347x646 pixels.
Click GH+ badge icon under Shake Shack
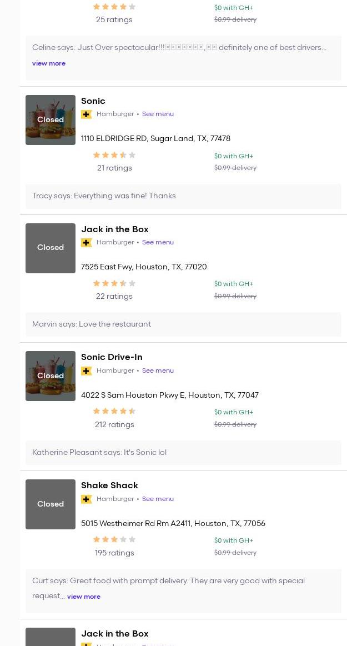click(86, 499)
